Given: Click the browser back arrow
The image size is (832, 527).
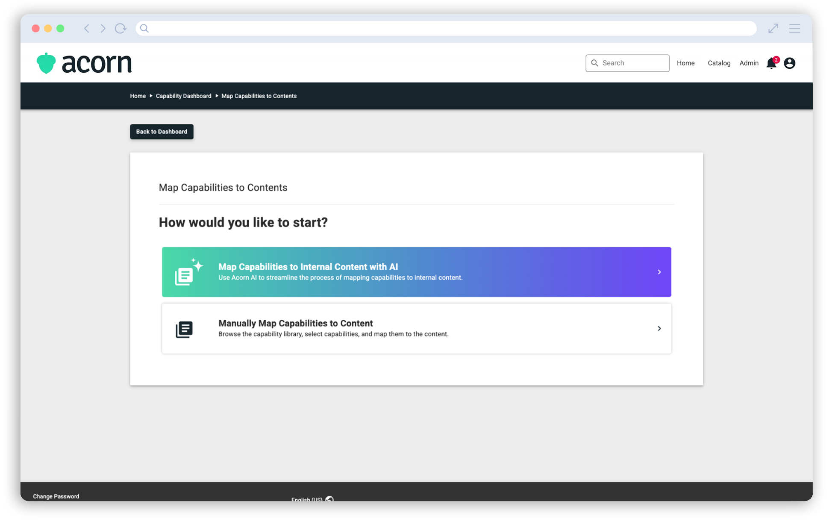Looking at the screenshot, I should point(87,29).
